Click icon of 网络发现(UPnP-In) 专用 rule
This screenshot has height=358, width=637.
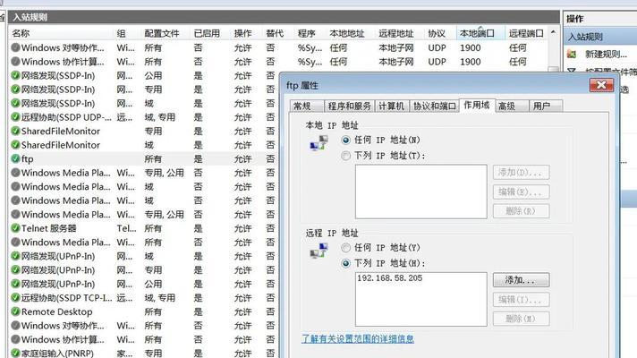(15, 269)
